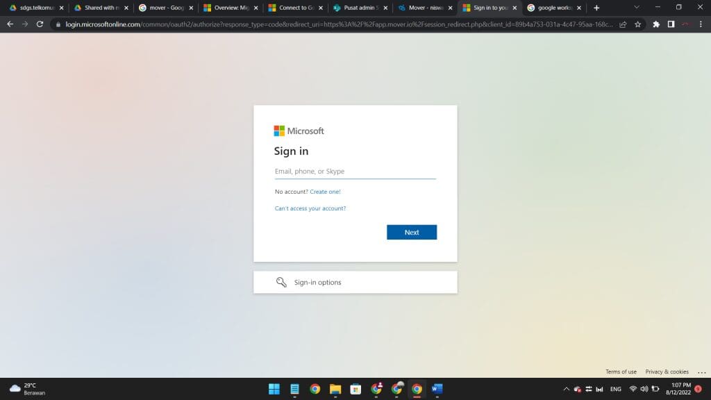The height and width of the screenshot is (400, 711).
Task: Switch to the Pusat admin tab
Action: pos(360,8)
